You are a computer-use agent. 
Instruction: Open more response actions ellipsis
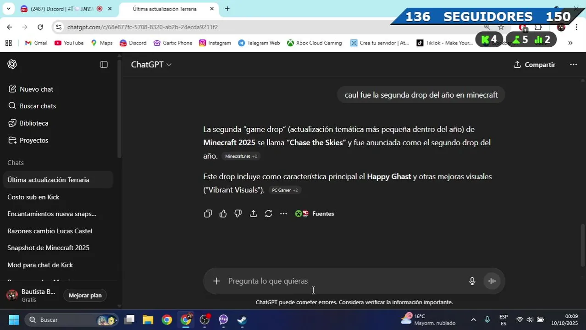(x=283, y=214)
